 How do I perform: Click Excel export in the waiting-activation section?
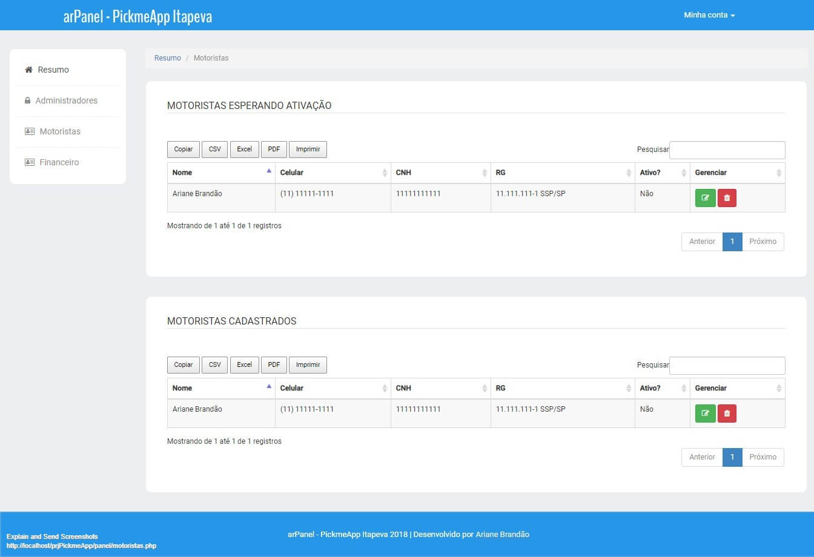(x=245, y=150)
